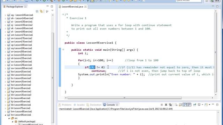Select ar-Lesson20Exercise1 project
The image size is (223, 125).
pyautogui.click(x=21, y=52)
